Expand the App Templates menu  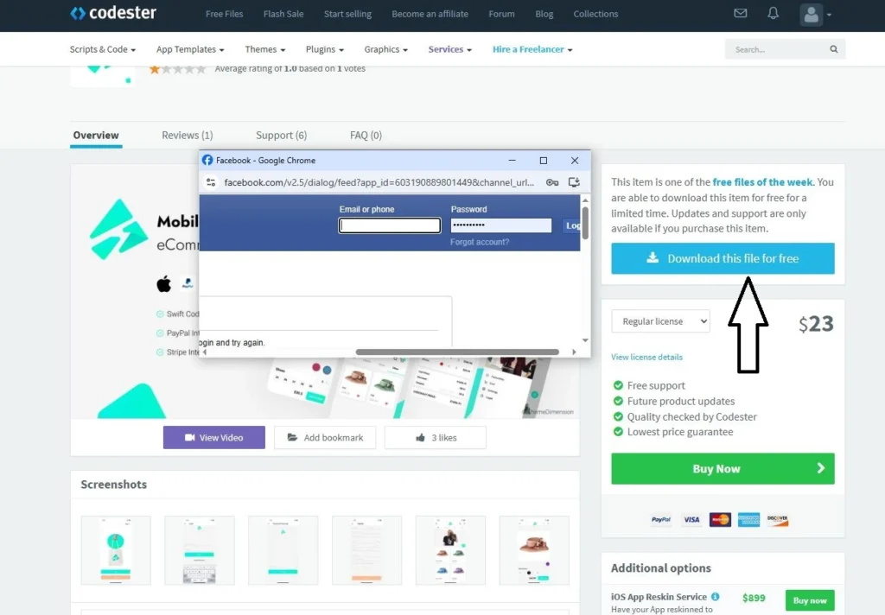190,49
